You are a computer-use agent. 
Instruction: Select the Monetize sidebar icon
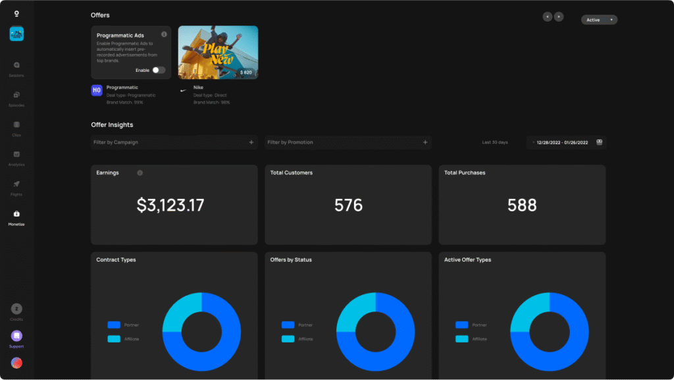click(x=16, y=213)
